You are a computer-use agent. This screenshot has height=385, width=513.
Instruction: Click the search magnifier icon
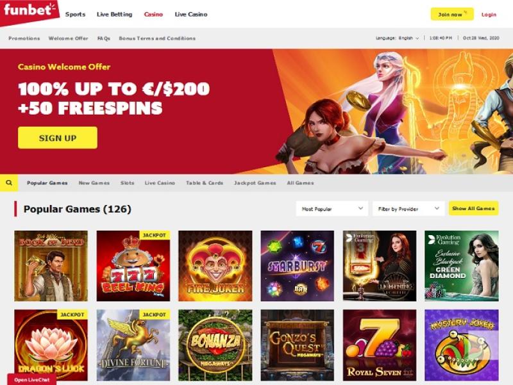[9, 183]
